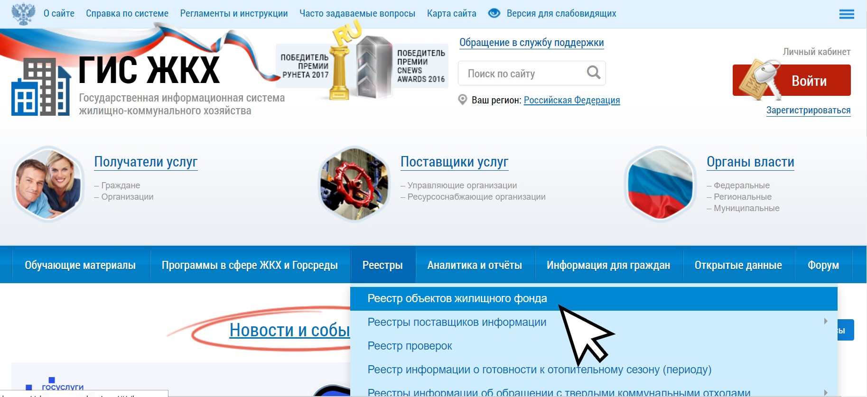
Task: Open the Зарегистрироваться link
Action: pos(808,111)
